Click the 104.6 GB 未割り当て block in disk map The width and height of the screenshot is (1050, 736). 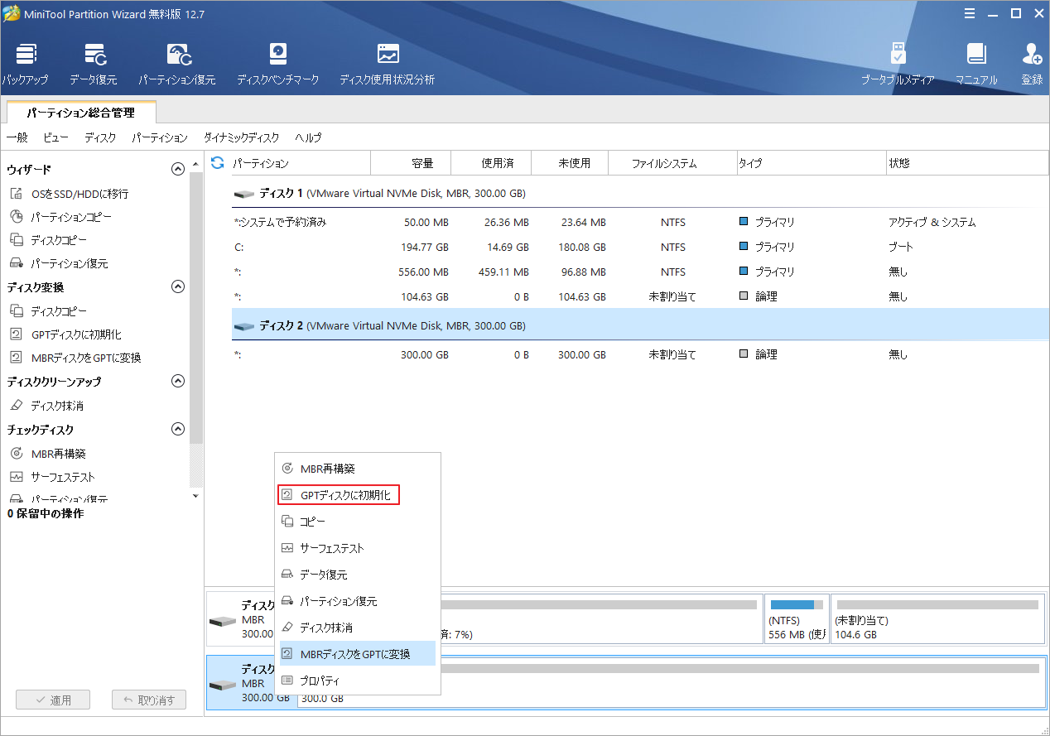point(937,618)
